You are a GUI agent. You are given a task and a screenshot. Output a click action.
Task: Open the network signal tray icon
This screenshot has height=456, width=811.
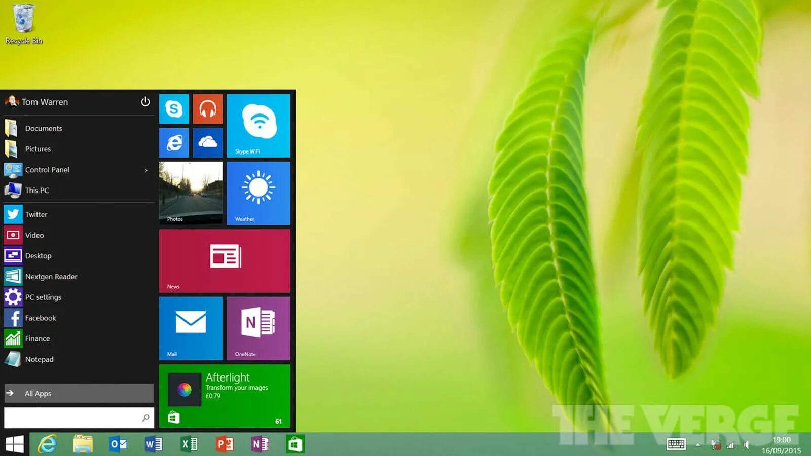pos(731,445)
